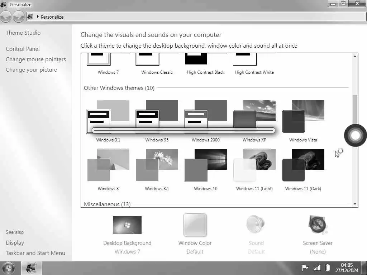This screenshot has width=367, height=275.
Task: Open the Window Color swatch settings
Action: tap(195, 225)
